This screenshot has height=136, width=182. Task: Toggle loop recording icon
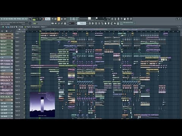pos(65,19)
